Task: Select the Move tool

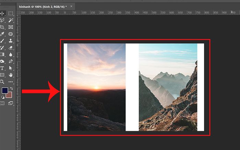Action: tap(3, 14)
